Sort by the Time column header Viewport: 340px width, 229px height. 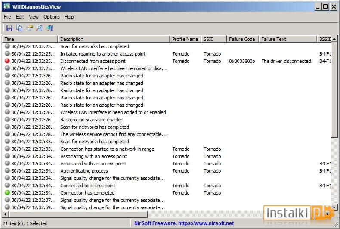point(30,39)
